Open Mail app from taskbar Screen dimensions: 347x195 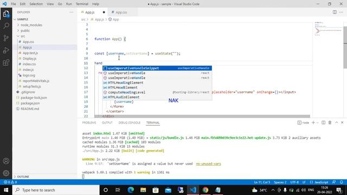(x=168, y=190)
